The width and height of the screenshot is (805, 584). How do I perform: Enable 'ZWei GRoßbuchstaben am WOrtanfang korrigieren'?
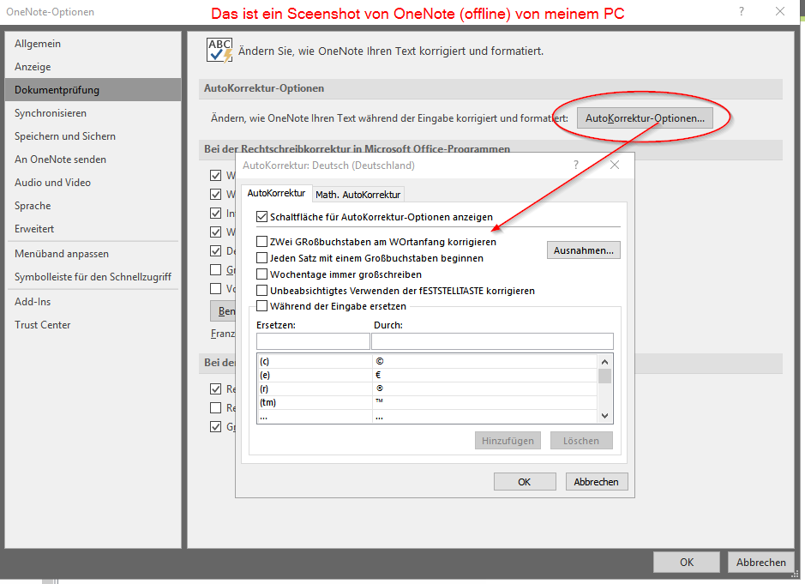262,242
